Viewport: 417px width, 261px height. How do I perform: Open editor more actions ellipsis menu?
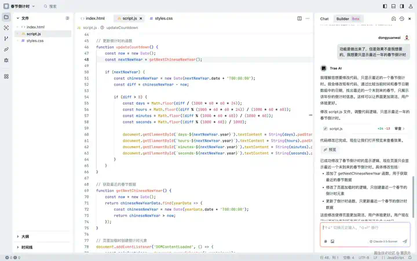click(308, 19)
